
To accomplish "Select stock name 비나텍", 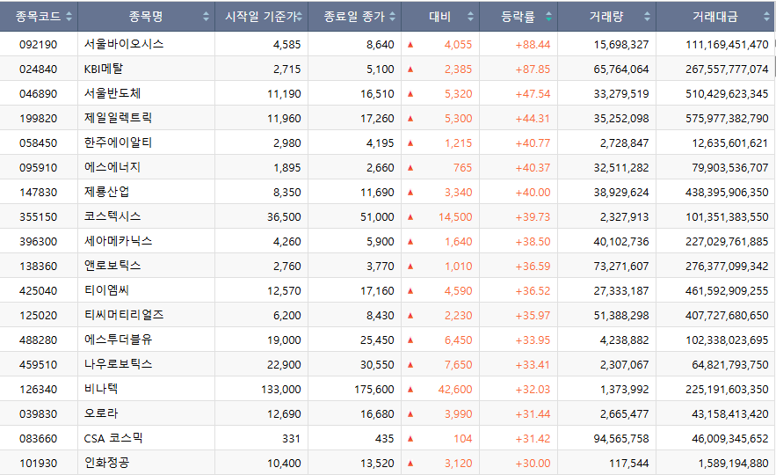I will pos(101,389).
